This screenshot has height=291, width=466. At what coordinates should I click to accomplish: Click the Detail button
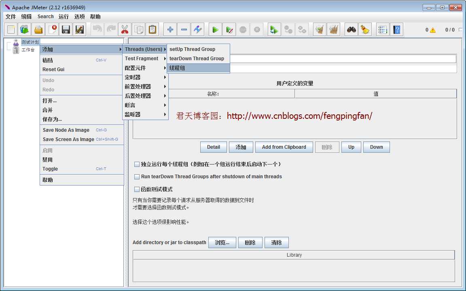pos(214,147)
